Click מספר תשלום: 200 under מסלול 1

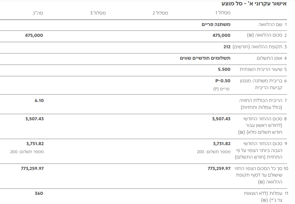[x=214, y=152]
